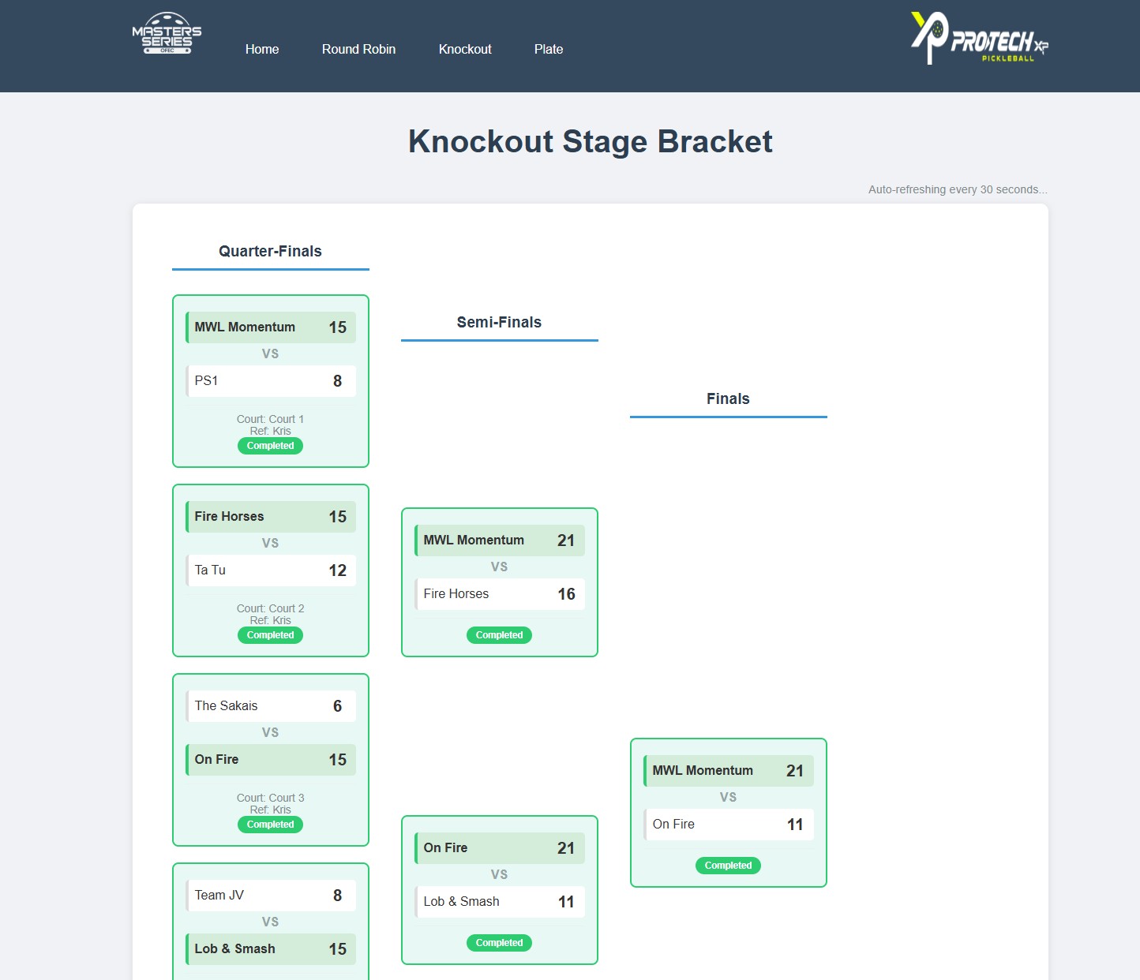This screenshot has height=980, width=1140.
Task: Click the Quarter-Finals column heading
Action: pyautogui.click(x=270, y=251)
